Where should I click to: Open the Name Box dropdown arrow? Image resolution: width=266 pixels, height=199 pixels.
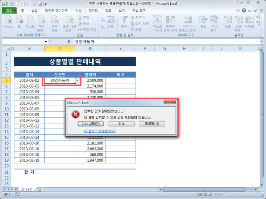(x=46, y=42)
